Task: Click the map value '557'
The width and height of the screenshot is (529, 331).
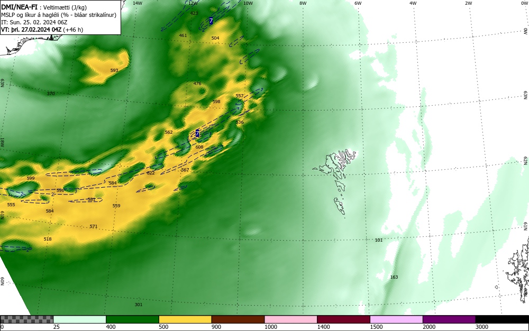Action: point(240,96)
